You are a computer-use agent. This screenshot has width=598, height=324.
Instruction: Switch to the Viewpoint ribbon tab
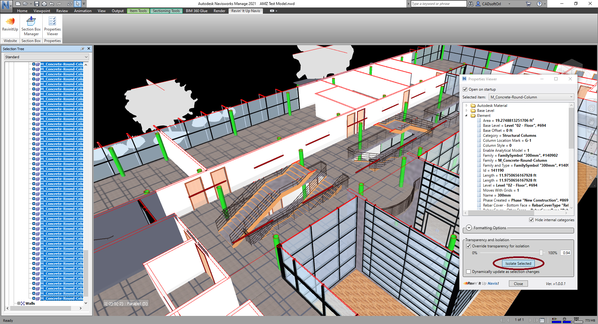(x=42, y=11)
